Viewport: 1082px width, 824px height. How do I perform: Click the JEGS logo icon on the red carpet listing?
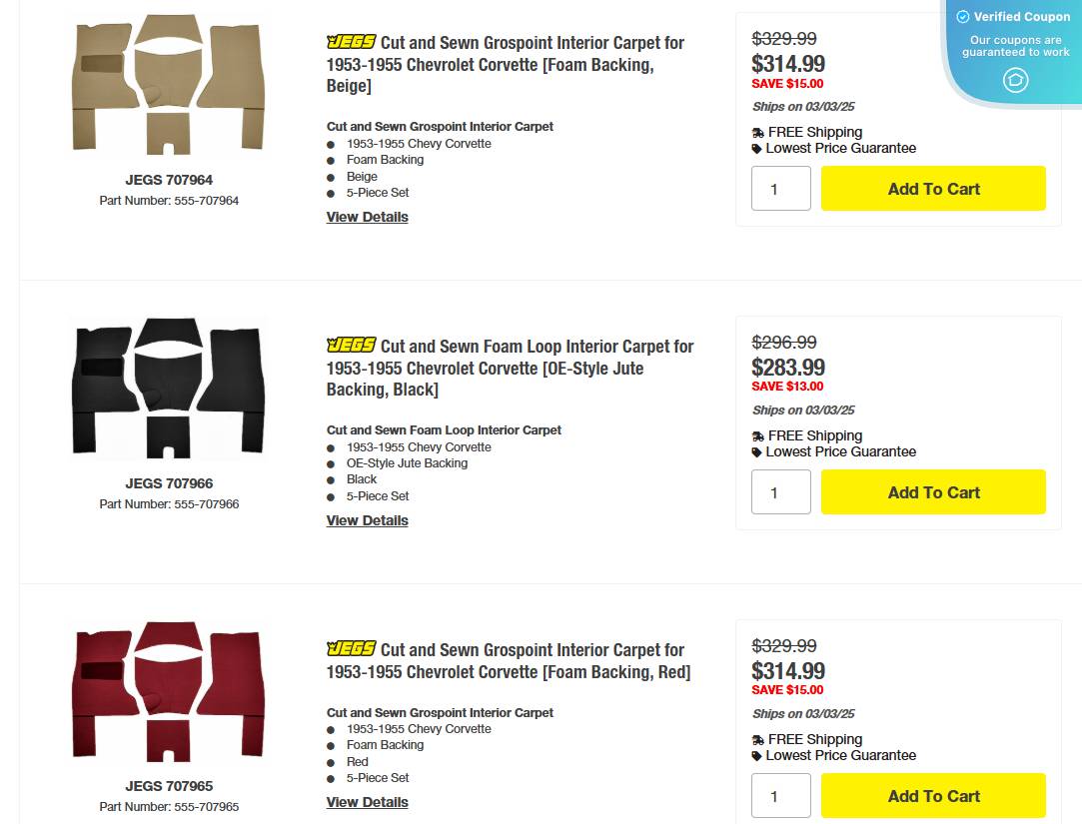point(350,649)
